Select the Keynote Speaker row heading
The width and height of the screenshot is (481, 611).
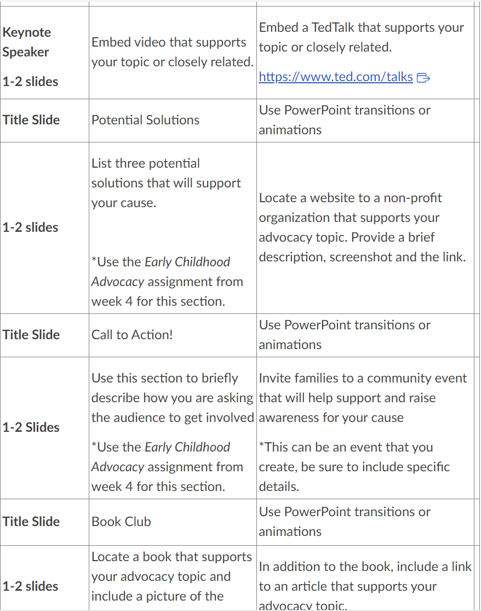26,42
